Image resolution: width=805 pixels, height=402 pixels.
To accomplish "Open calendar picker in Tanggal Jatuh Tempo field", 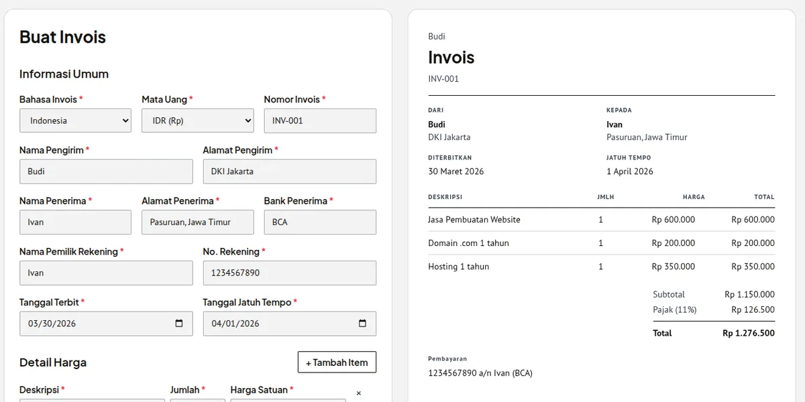I will (x=362, y=324).
